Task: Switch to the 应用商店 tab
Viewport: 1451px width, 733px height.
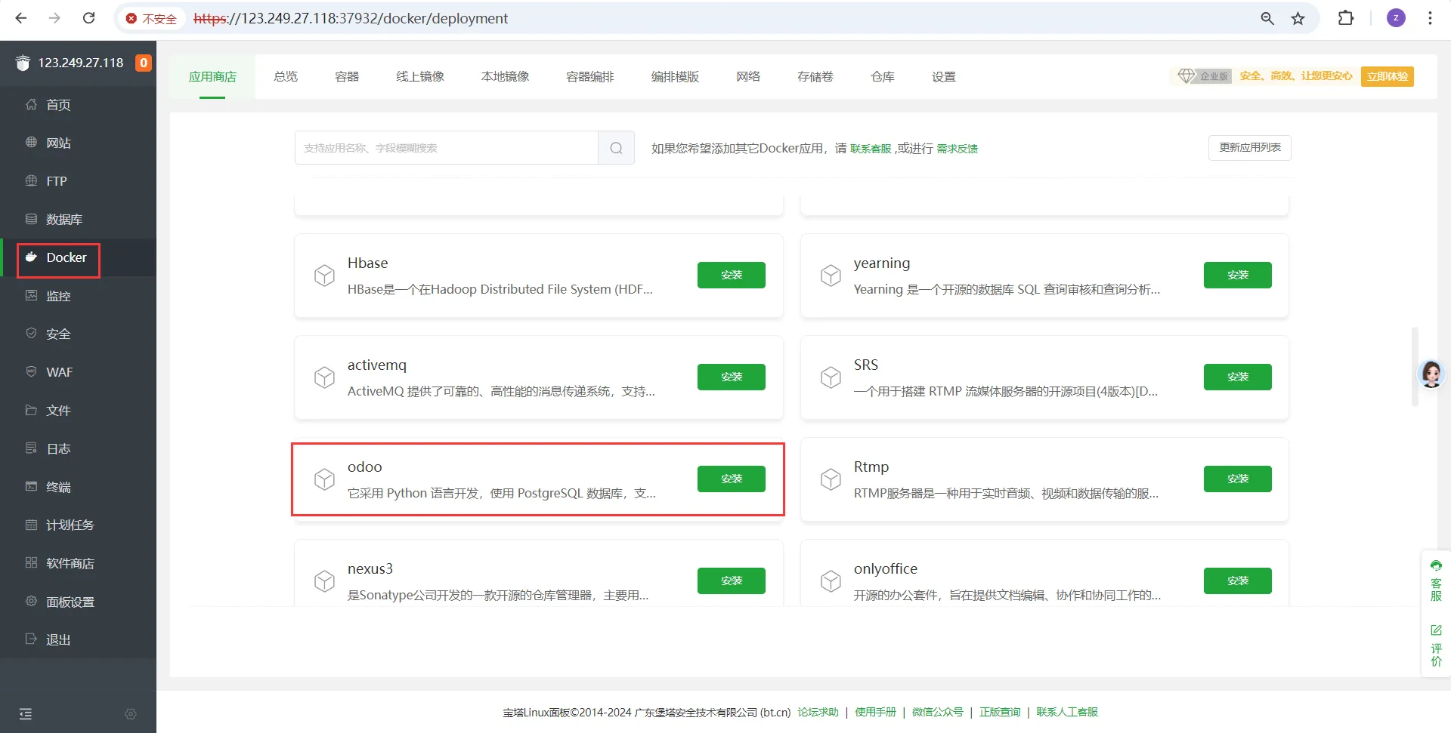Action: (x=212, y=76)
